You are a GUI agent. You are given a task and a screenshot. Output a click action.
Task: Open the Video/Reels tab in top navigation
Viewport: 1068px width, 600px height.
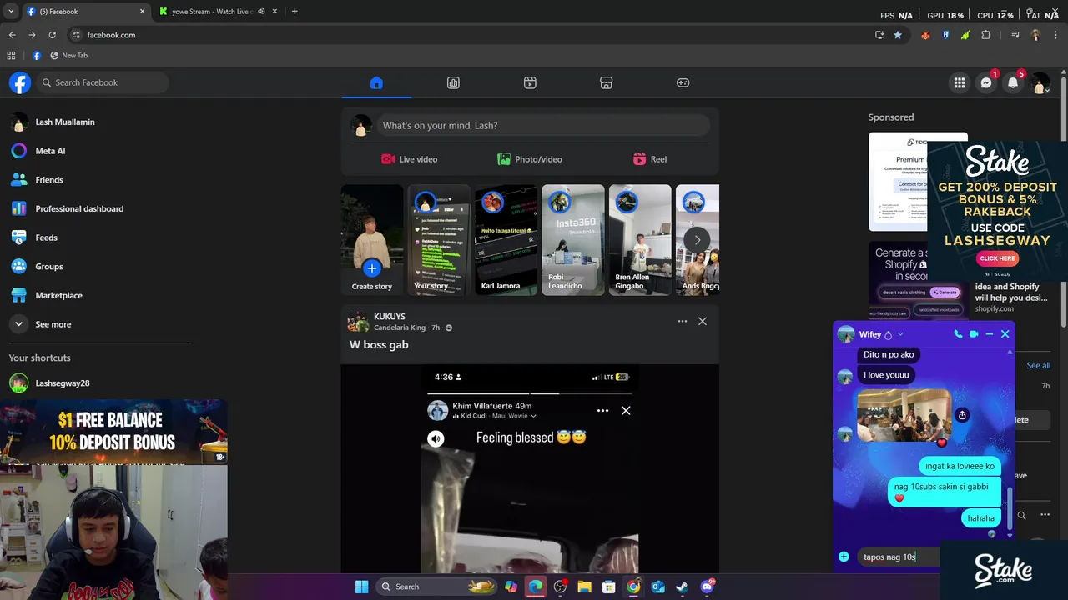click(530, 82)
